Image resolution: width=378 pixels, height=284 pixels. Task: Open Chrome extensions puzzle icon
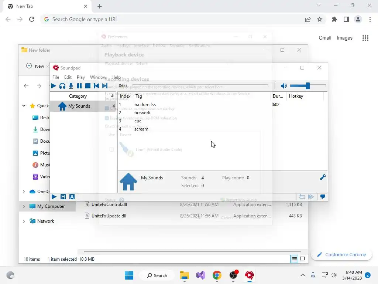(x=334, y=19)
